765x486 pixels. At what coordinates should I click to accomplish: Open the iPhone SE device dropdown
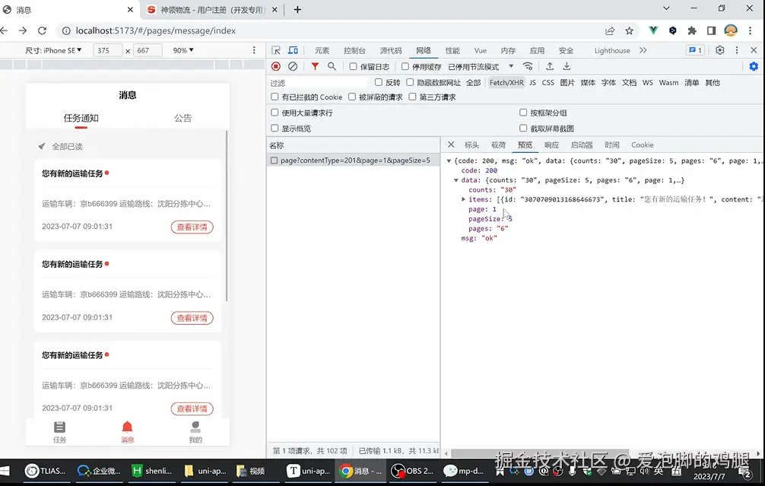pos(54,50)
